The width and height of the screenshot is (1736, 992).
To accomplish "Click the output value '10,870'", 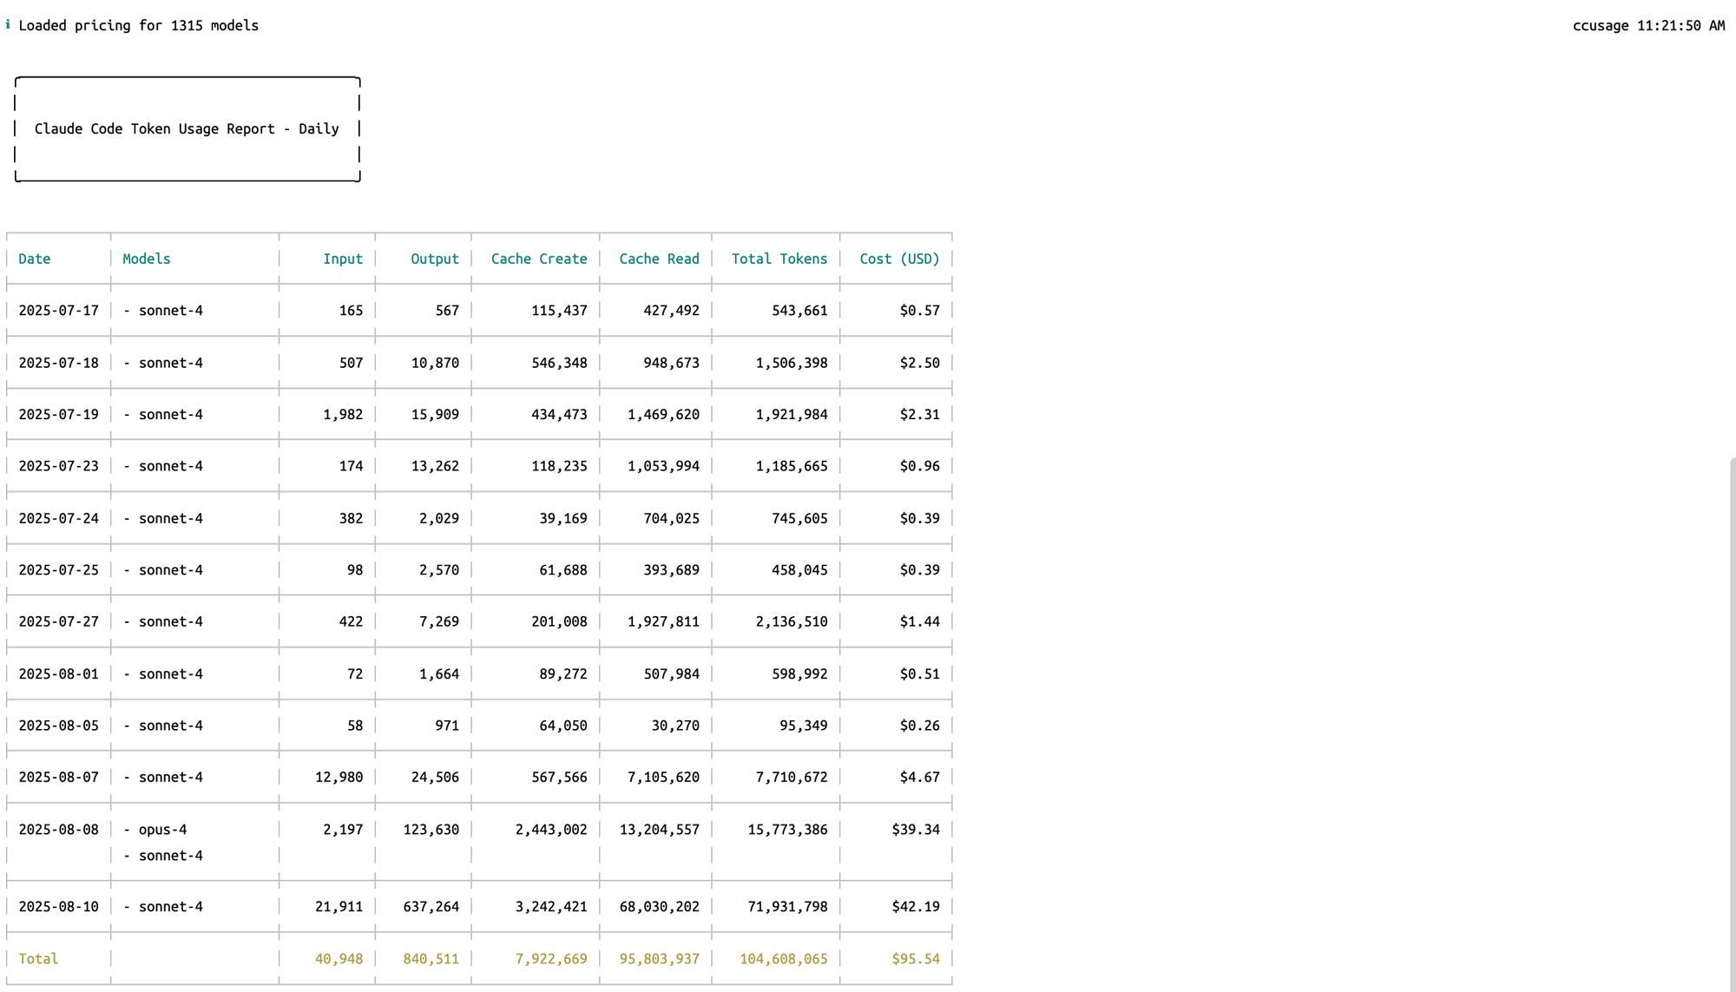I will coord(435,363).
